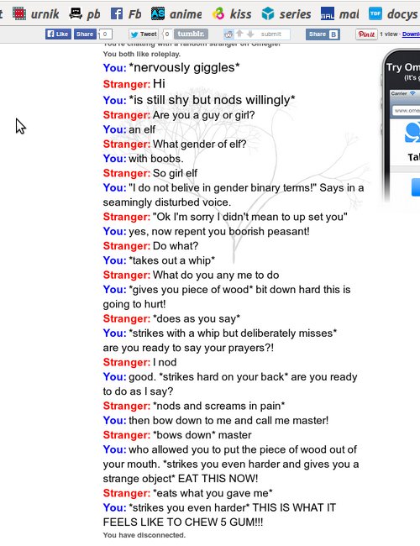The height and width of the screenshot is (546, 420).
Task: Open the Fb Facebook bookmark
Action: point(126,14)
